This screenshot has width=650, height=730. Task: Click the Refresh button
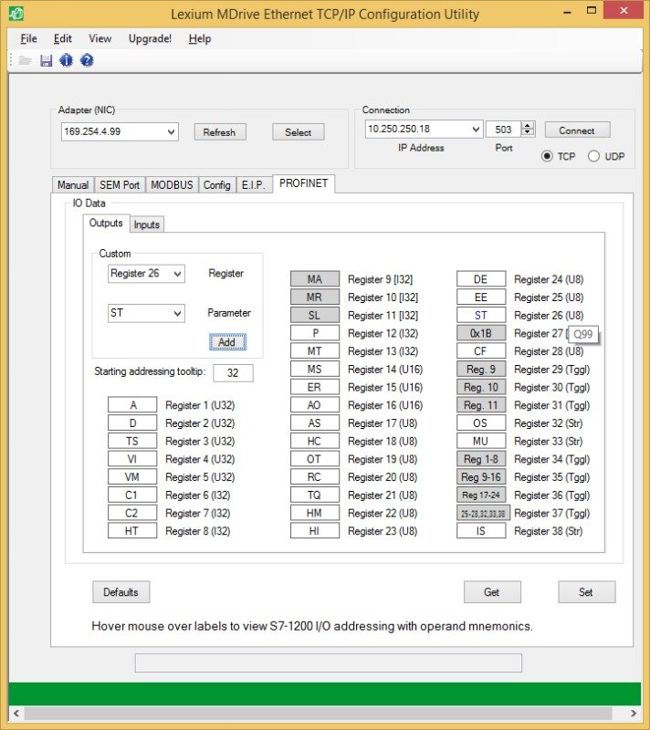[x=220, y=132]
